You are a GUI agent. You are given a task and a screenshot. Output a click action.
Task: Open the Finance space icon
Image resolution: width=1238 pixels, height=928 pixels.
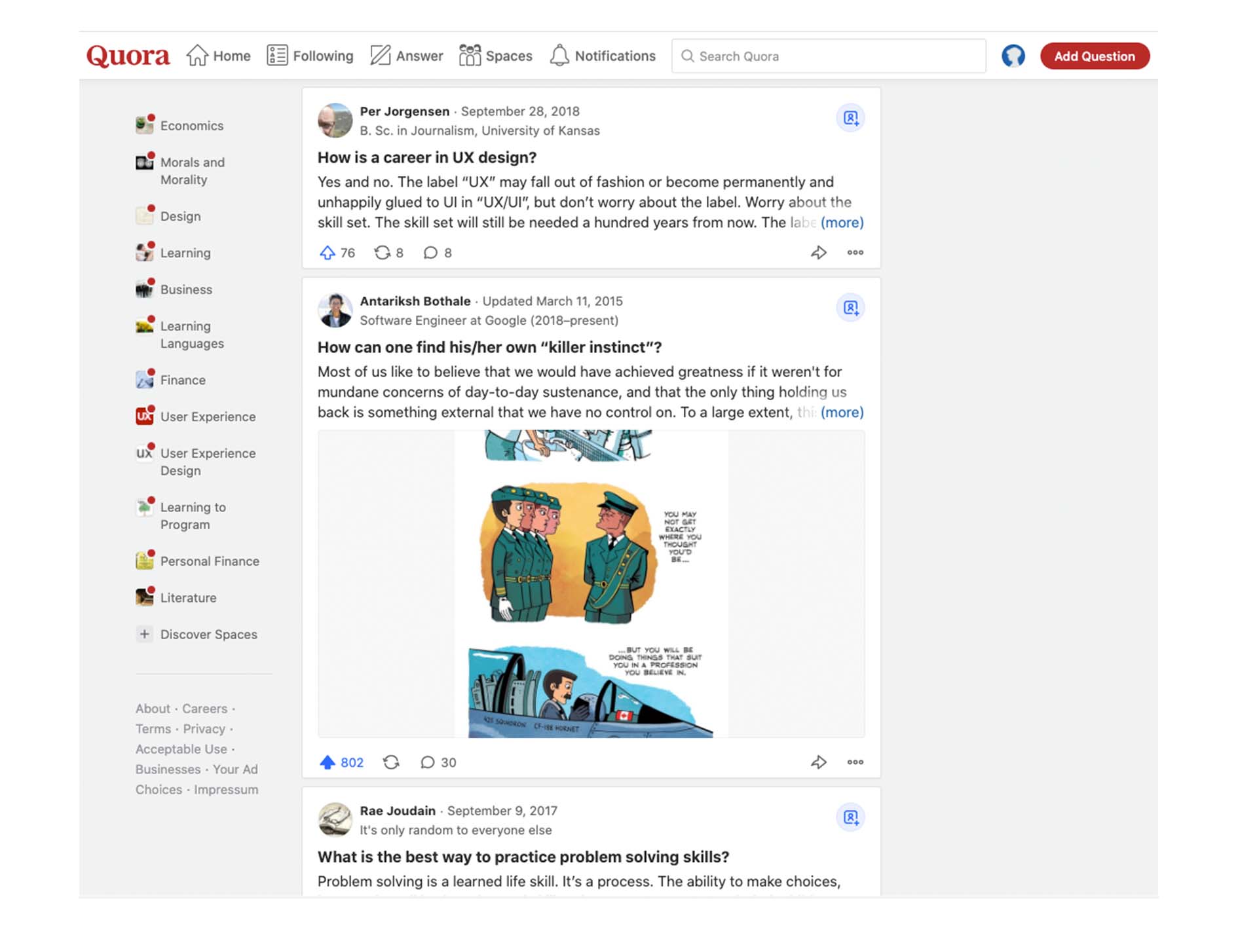[x=145, y=379]
